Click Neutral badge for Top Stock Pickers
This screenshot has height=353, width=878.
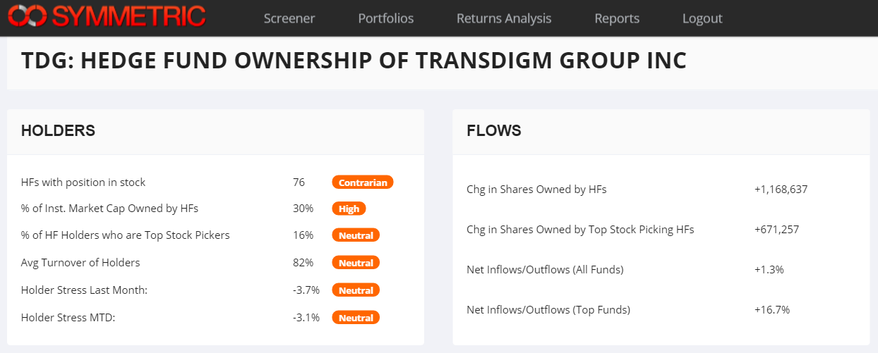[x=356, y=235]
